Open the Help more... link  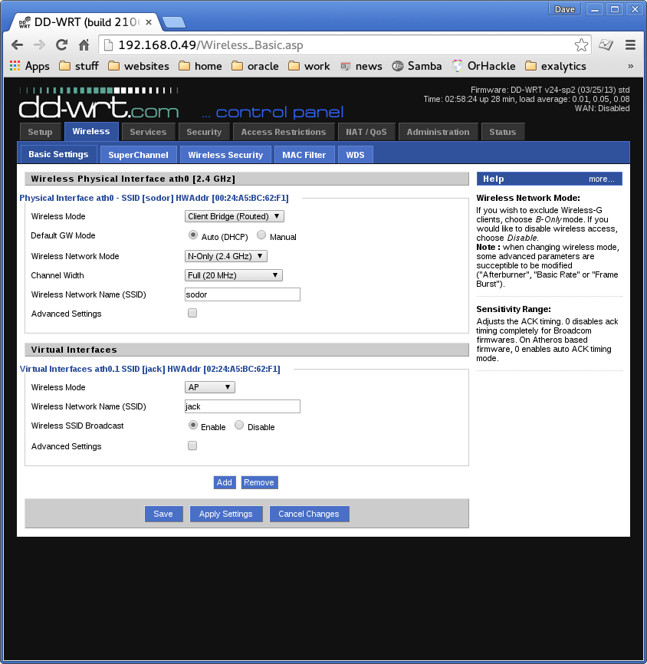pyautogui.click(x=601, y=179)
